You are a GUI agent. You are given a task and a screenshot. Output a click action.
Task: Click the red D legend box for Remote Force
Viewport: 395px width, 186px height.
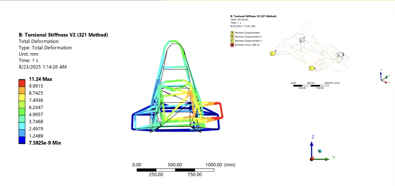[232, 45]
